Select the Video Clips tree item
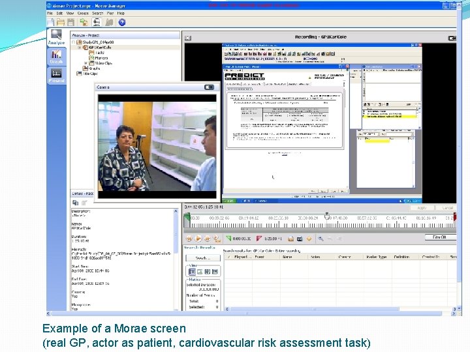This screenshot has height=352, width=470. click(103, 63)
